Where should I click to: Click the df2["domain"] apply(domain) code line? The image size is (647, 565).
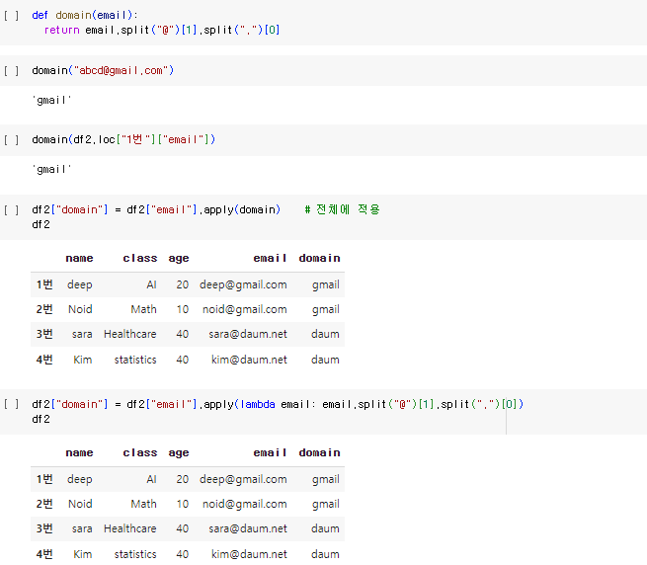coord(156,209)
